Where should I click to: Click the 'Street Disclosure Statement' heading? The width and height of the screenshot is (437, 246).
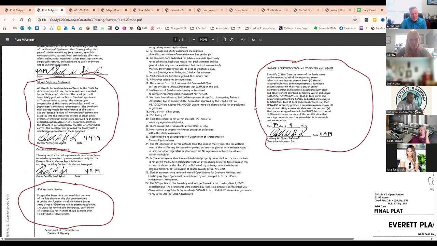coord(53,82)
